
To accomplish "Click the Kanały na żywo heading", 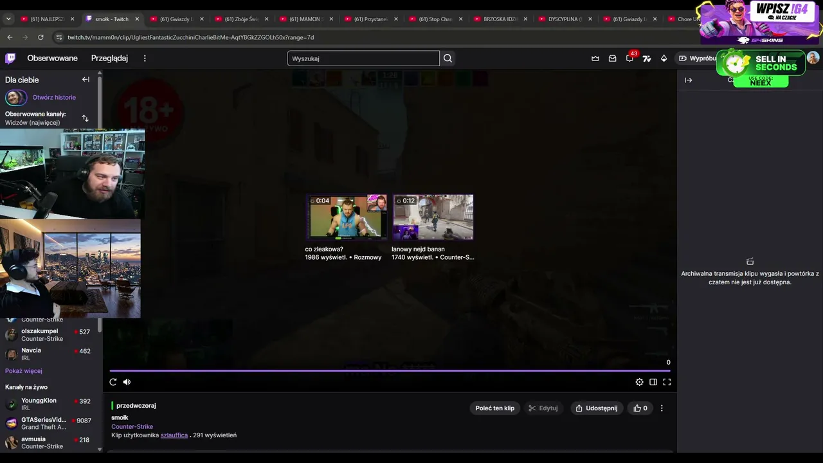I will click(x=26, y=387).
